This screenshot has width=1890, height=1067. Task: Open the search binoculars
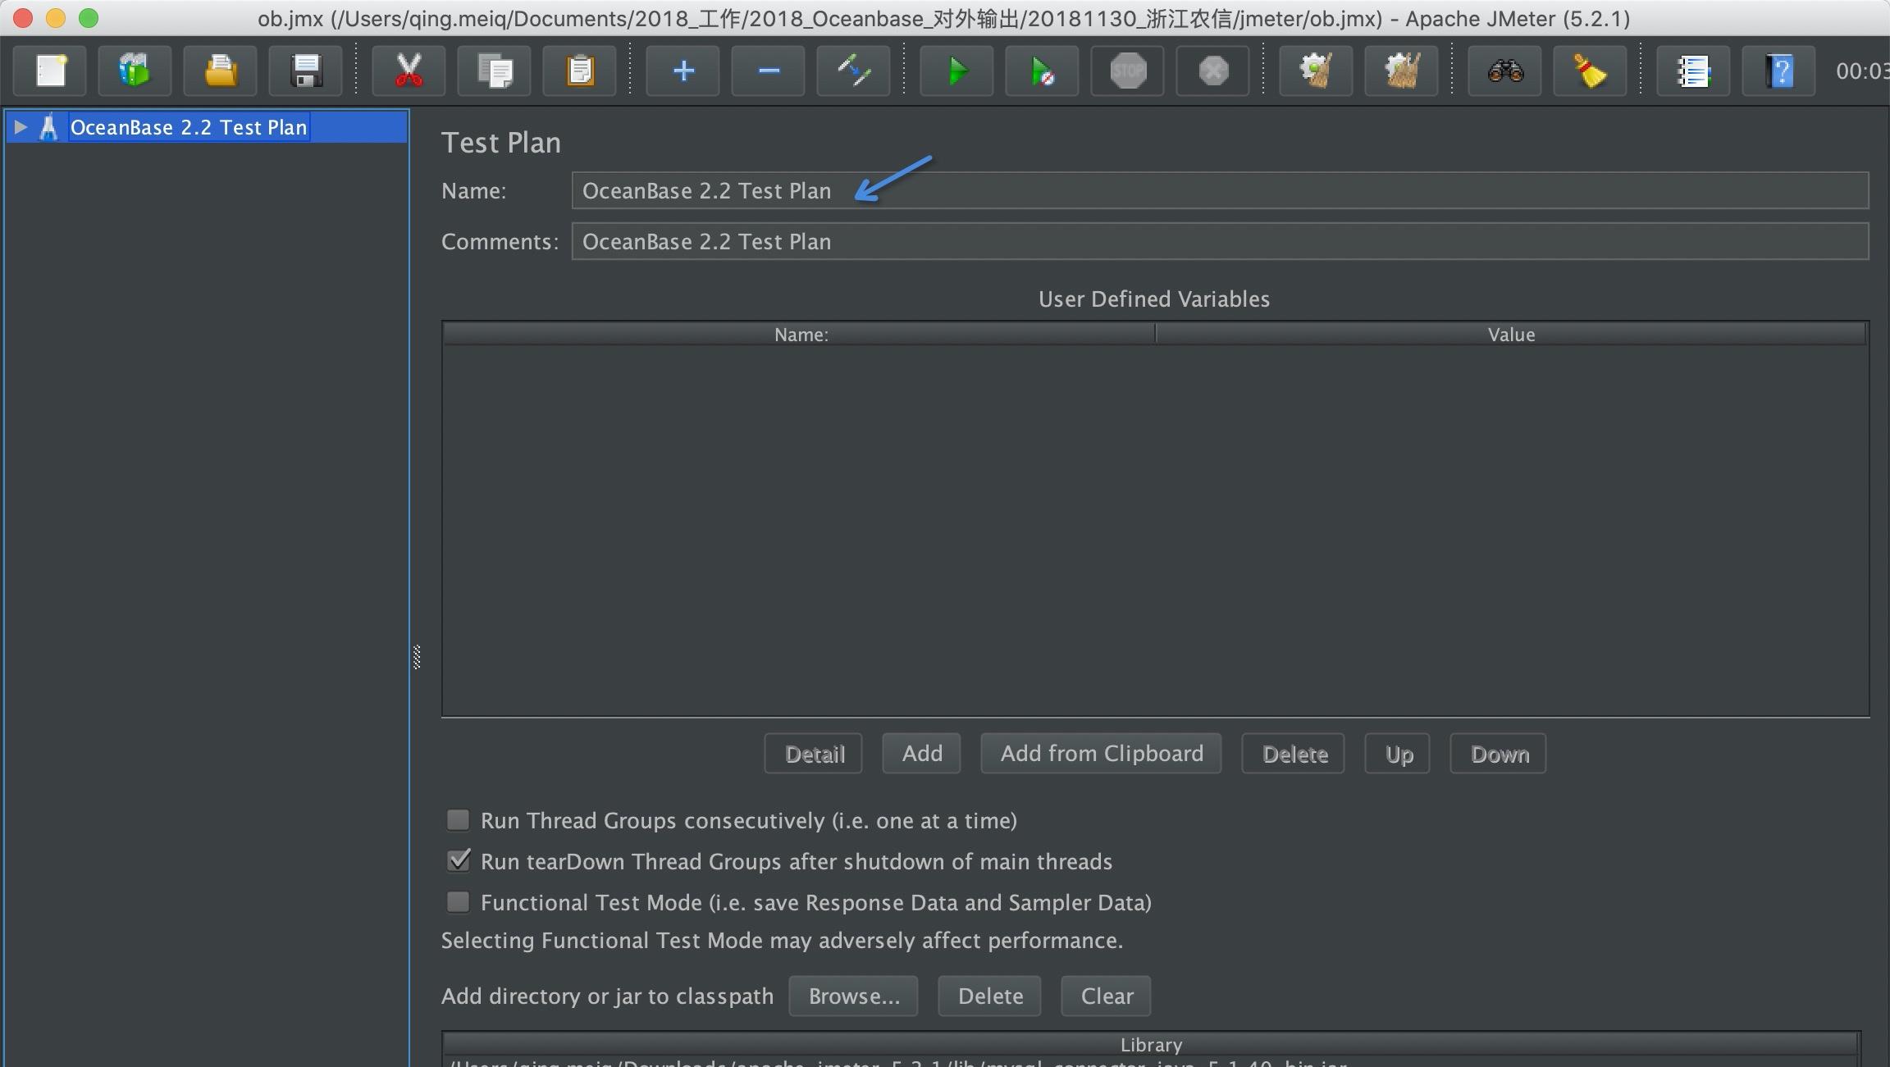pyautogui.click(x=1505, y=71)
